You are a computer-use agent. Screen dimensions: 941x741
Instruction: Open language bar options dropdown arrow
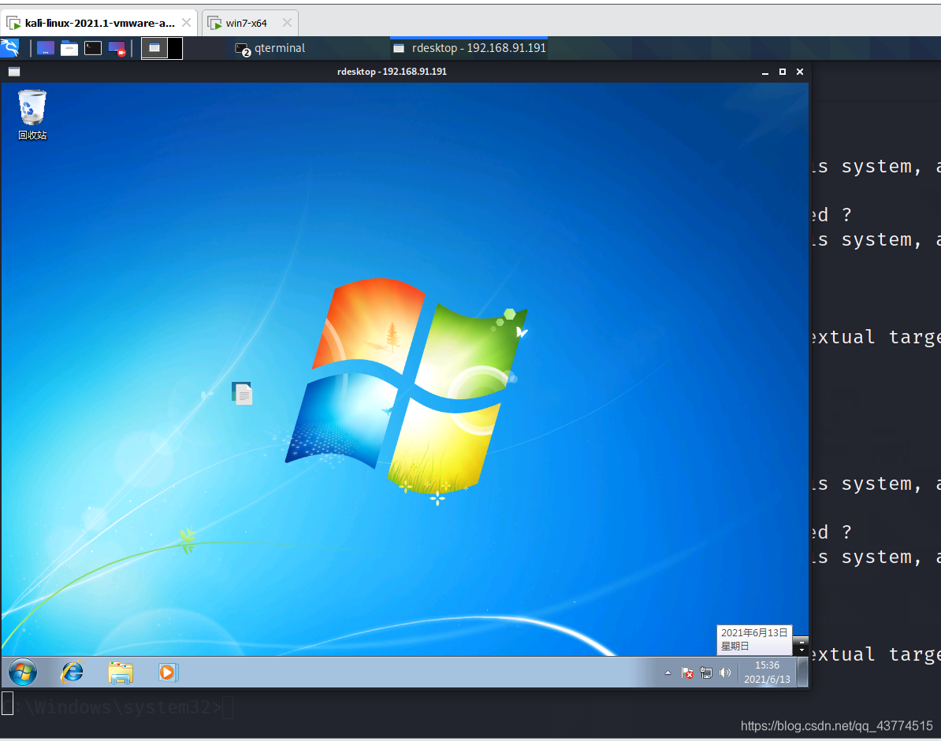(x=802, y=650)
